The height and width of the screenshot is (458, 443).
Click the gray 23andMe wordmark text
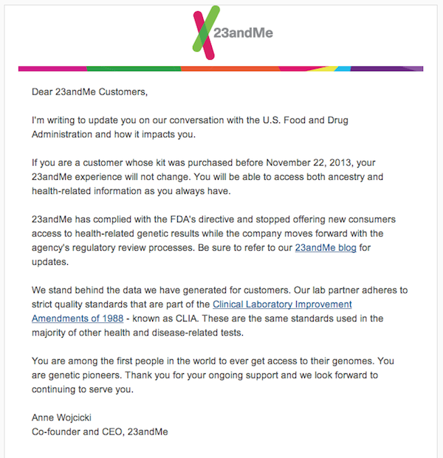(x=243, y=32)
